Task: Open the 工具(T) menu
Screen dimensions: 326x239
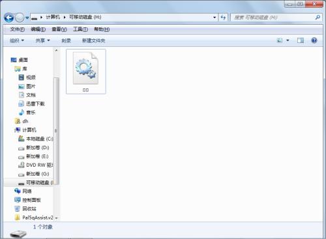Action: click(80, 29)
